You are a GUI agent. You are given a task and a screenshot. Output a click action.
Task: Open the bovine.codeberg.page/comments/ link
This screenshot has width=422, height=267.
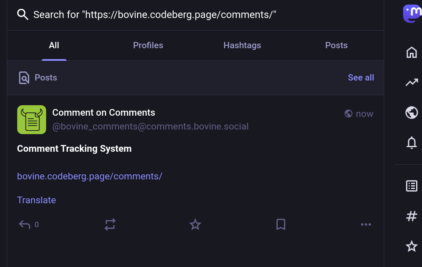point(89,176)
